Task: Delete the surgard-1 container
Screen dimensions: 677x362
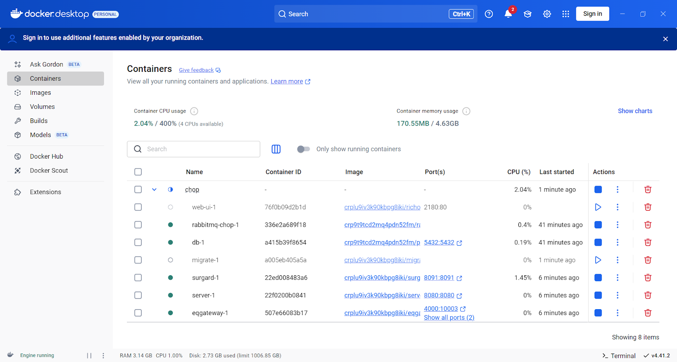Action: 648,277
